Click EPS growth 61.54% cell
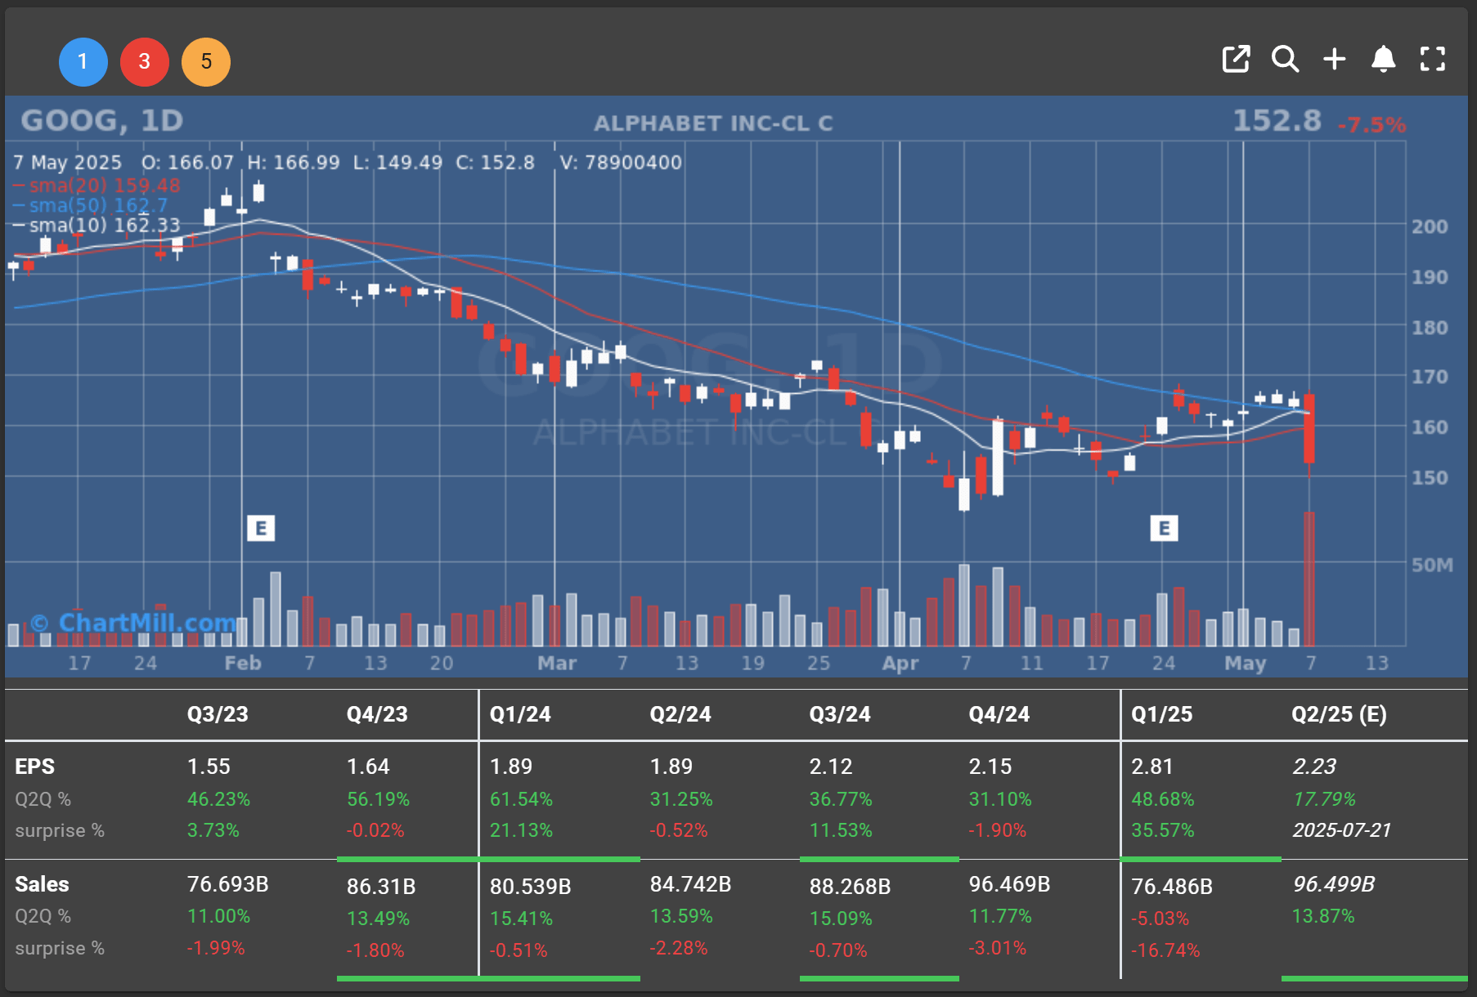Viewport: 1477px width, 997px height. (x=521, y=799)
